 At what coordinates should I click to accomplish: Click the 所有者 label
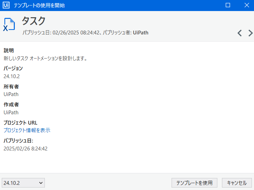coord(11,87)
